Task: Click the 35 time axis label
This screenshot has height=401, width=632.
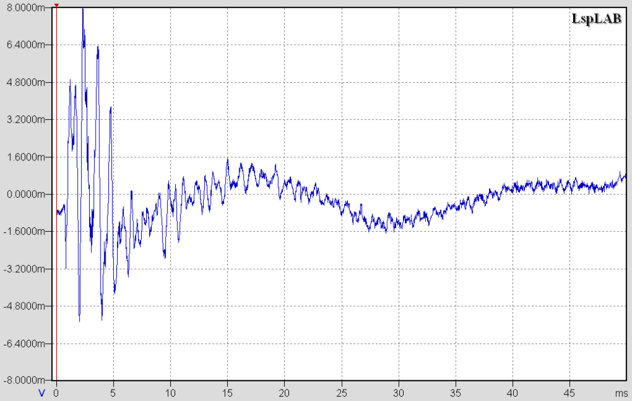Action: (455, 393)
